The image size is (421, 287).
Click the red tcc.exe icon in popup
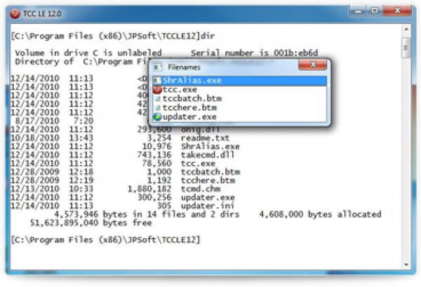[157, 90]
